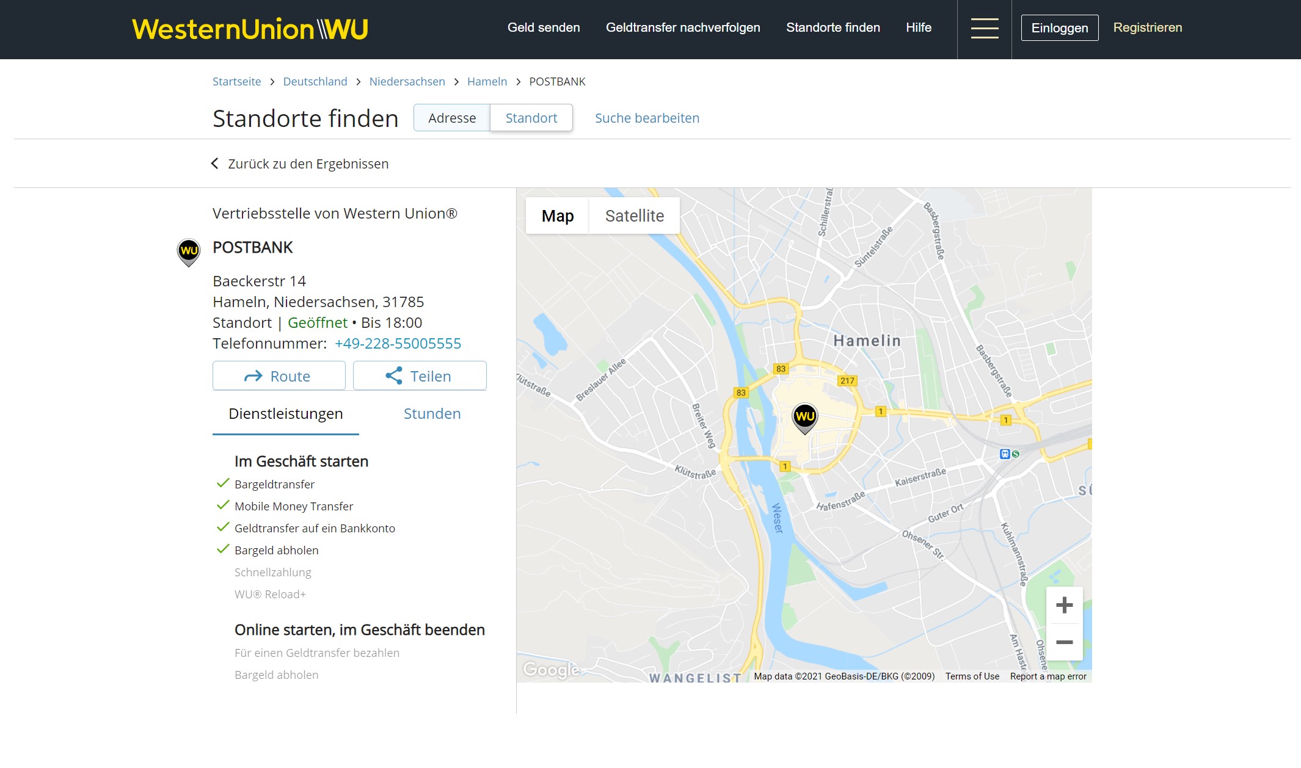Open the hamburger menu icon

point(984,28)
